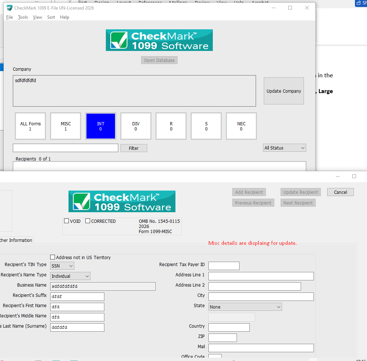Viewport: 367px width, 361px height.
Task: Expand the State dropdown
Action: click(245, 307)
